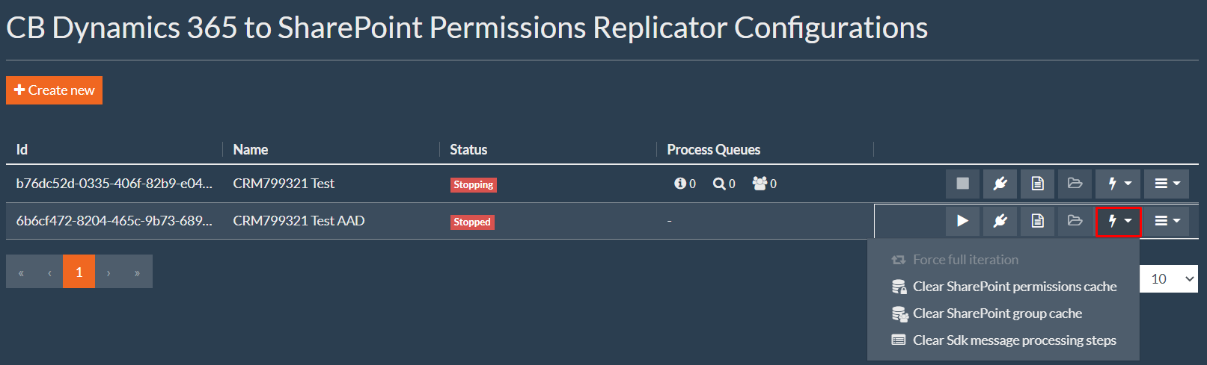Screen dimensions: 1207x365
Task: Expand lightning actions dropdown for CRM799321 Test
Action: 1119,184
